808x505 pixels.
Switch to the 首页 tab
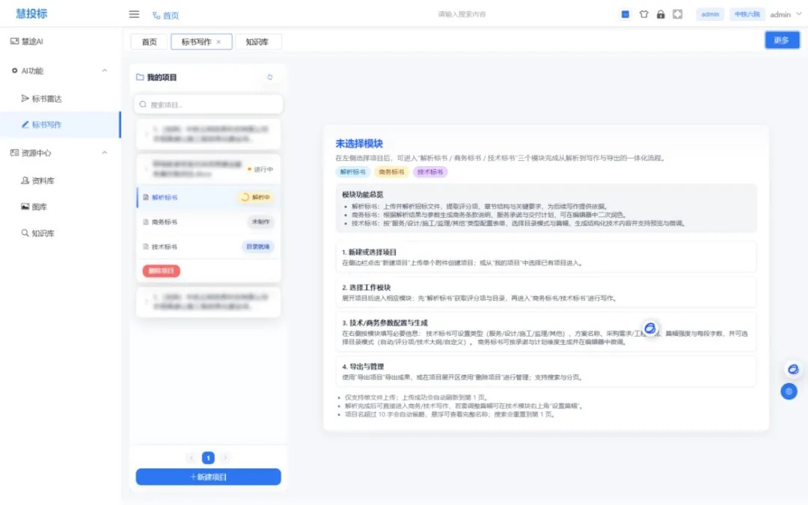[150, 42]
